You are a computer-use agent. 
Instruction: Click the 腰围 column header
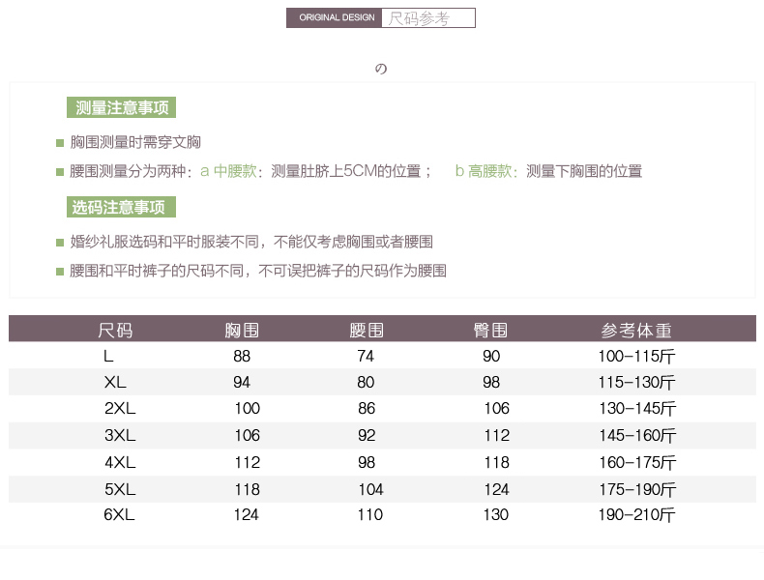coord(367,331)
